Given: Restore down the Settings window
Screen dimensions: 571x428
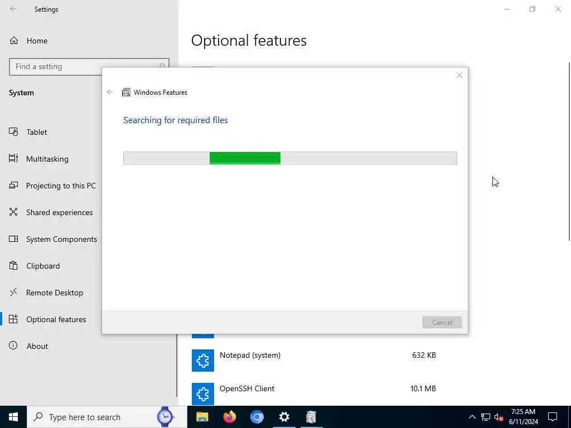Looking at the screenshot, I should (x=533, y=9).
